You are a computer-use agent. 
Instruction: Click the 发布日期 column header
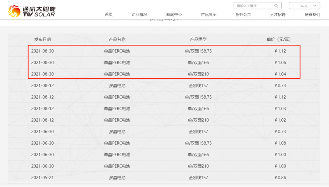tap(43, 39)
